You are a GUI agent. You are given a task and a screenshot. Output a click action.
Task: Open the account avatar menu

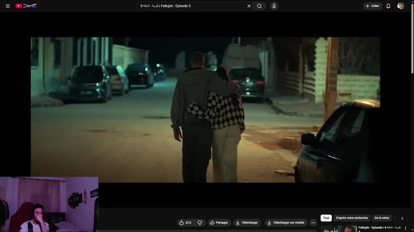click(x=401, y=6)
